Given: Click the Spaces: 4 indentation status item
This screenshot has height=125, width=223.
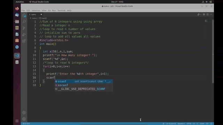Looking at the screenshot, I should click(181, 124).
